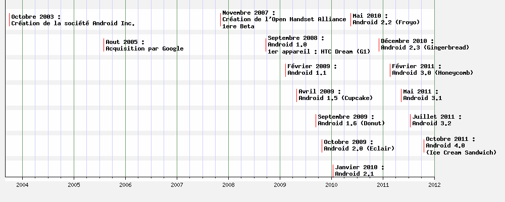Viewport: 505px width, 202px height.
Task: Click the Février 2009 Android 1.1 entry
Action: point(312,69)
